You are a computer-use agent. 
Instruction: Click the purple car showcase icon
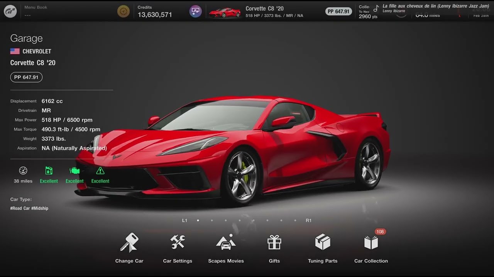pyautogui.click(x=195, y=11)
